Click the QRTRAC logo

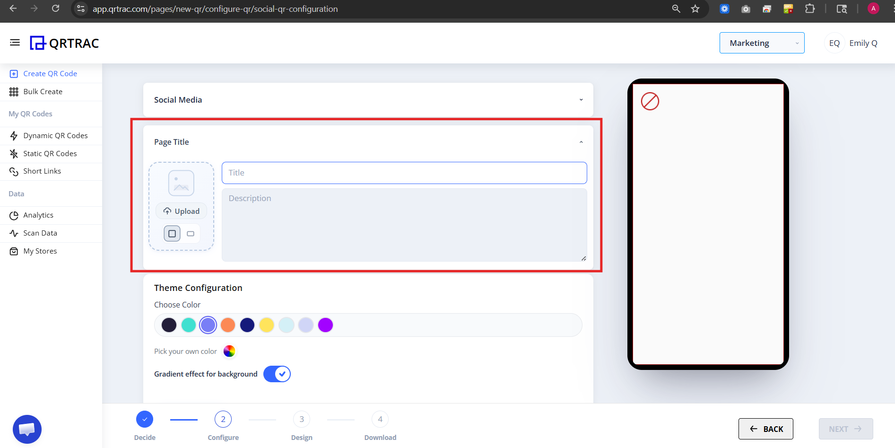coord(64,43)
